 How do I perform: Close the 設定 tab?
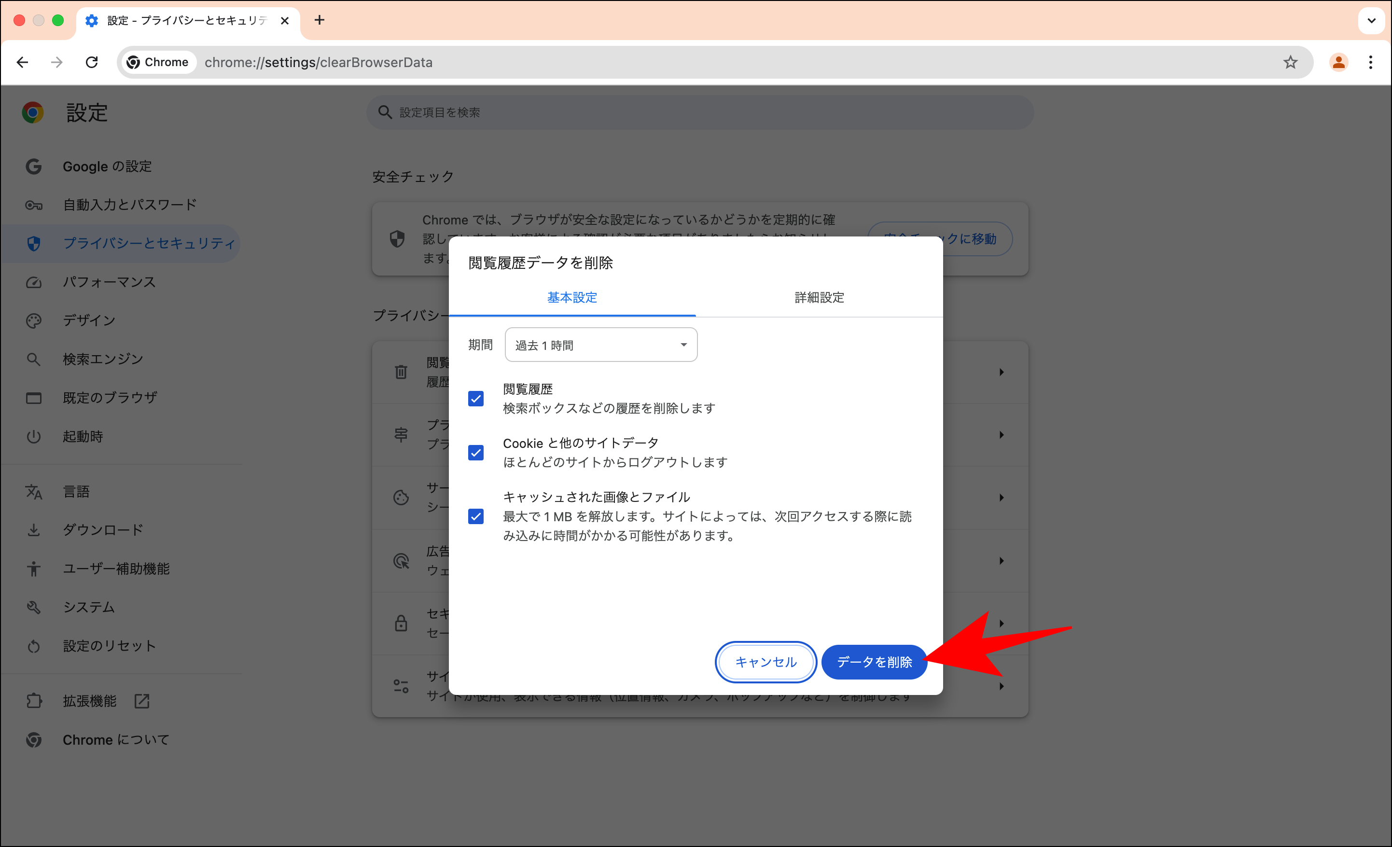pos(285,21)
